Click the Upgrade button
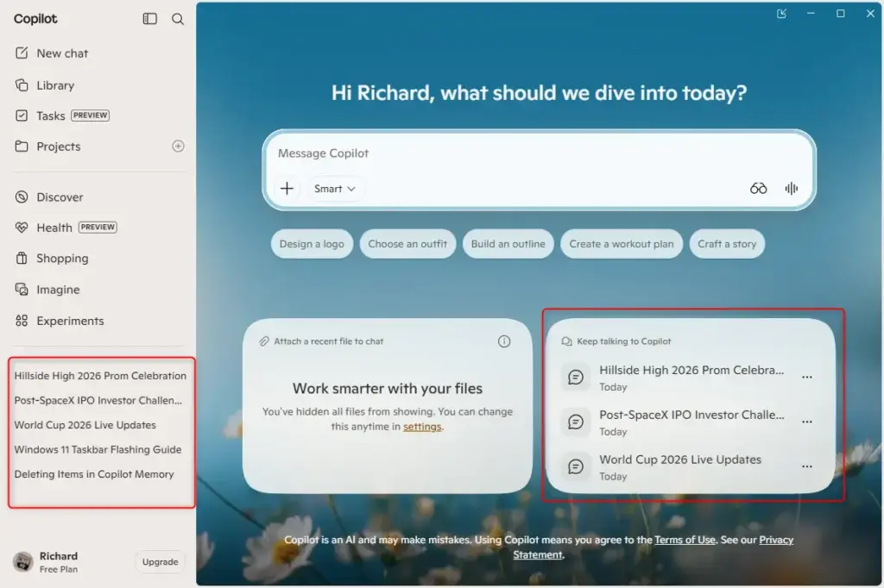Screen dimensions: 884x588 tap(160, 561)
